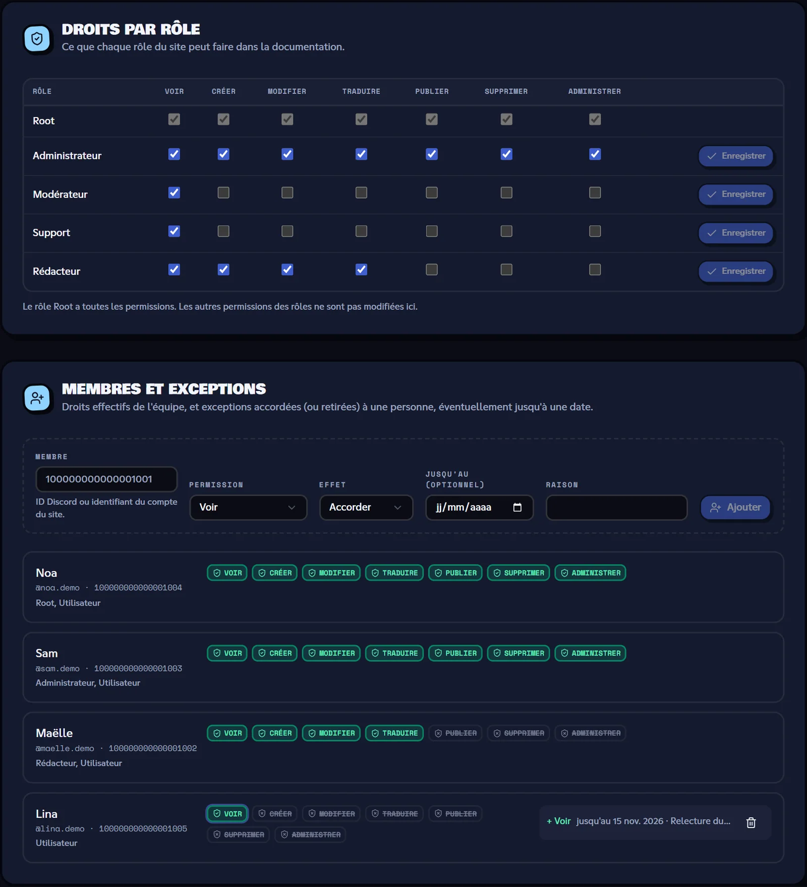Click Sam's Supprimer permission badge
This screenshot has height=887, width=807.
pyautogui.click(x=518, y=653)
